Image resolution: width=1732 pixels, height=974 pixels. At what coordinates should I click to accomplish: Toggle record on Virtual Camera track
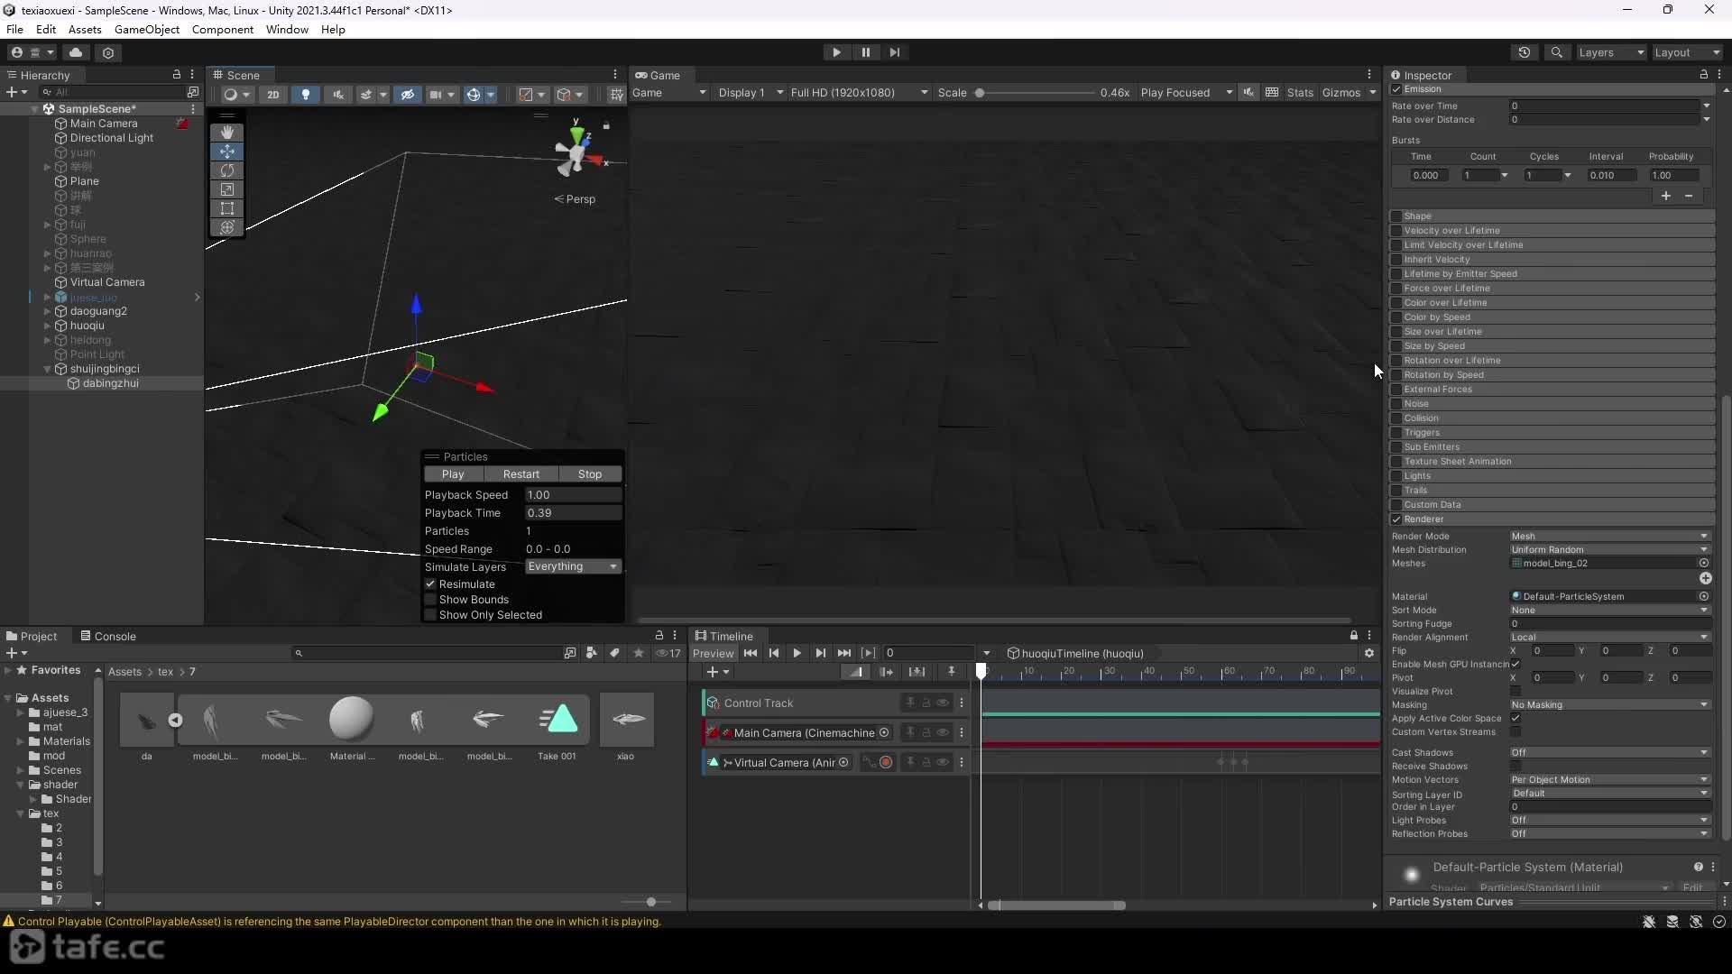[886, 763]
